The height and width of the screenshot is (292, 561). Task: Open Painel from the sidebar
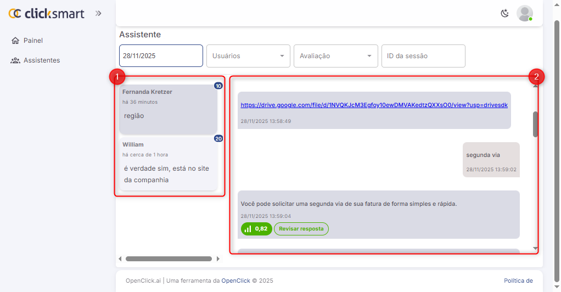click(x=33, y=41)
